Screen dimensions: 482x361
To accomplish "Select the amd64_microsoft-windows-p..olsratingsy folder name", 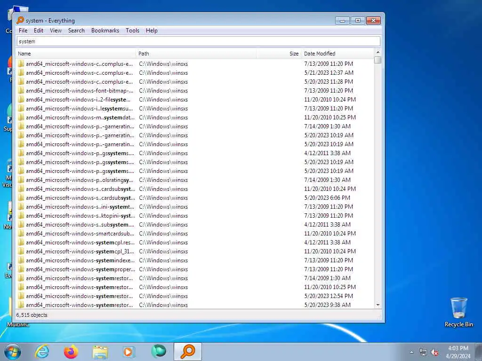I will pos(80,180).
